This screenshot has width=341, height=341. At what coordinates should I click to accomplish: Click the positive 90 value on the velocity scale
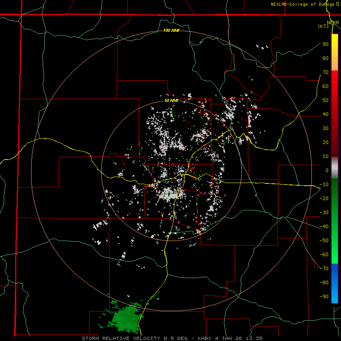325,44
